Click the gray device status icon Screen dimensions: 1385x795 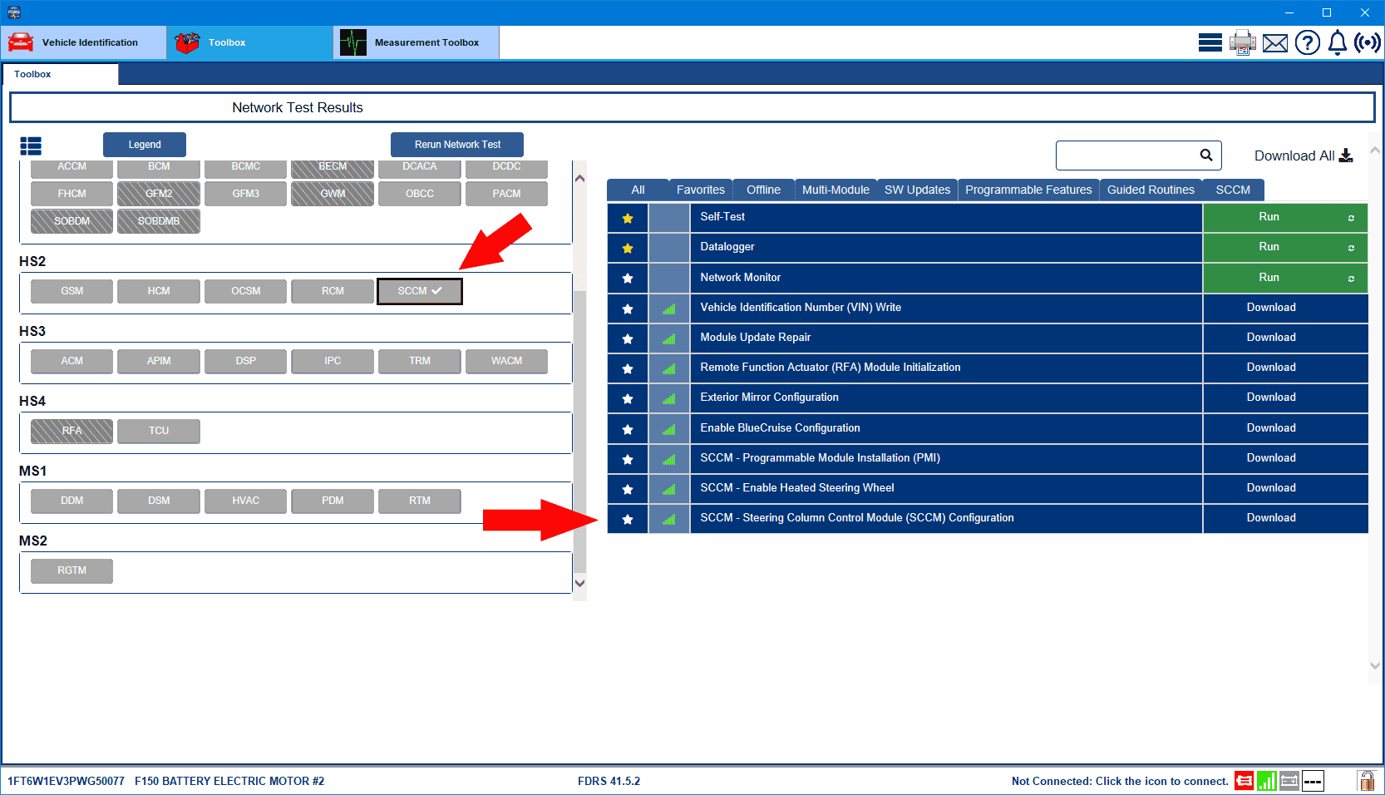(x=1289, y=781)
